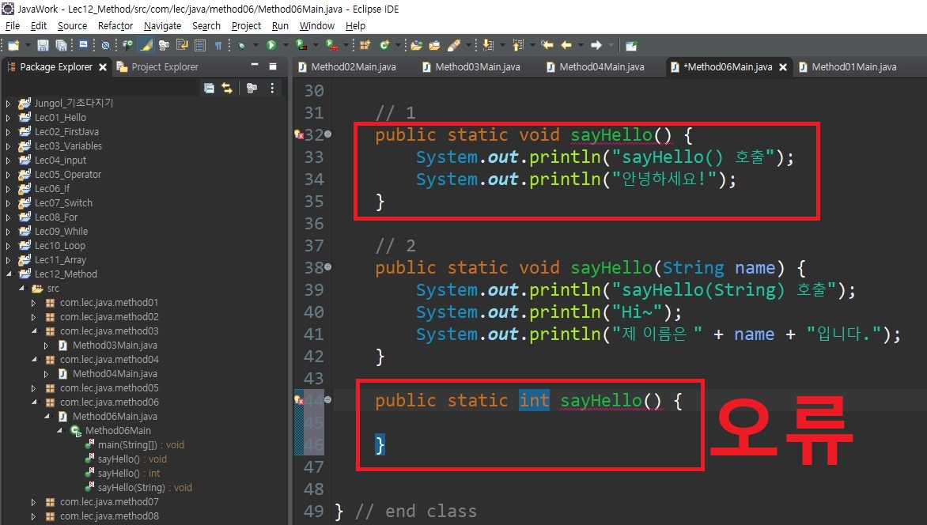
Task: Toggle Skip All Breakpoints button
Action: coord(105,46)
